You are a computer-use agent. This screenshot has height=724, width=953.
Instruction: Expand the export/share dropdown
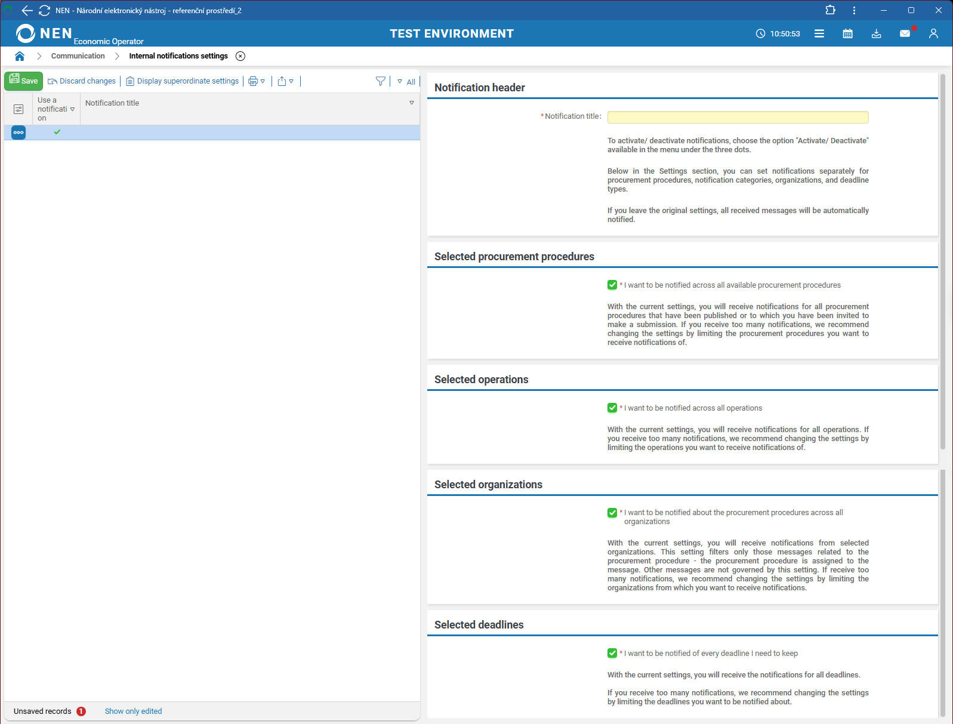click(286, 81)
